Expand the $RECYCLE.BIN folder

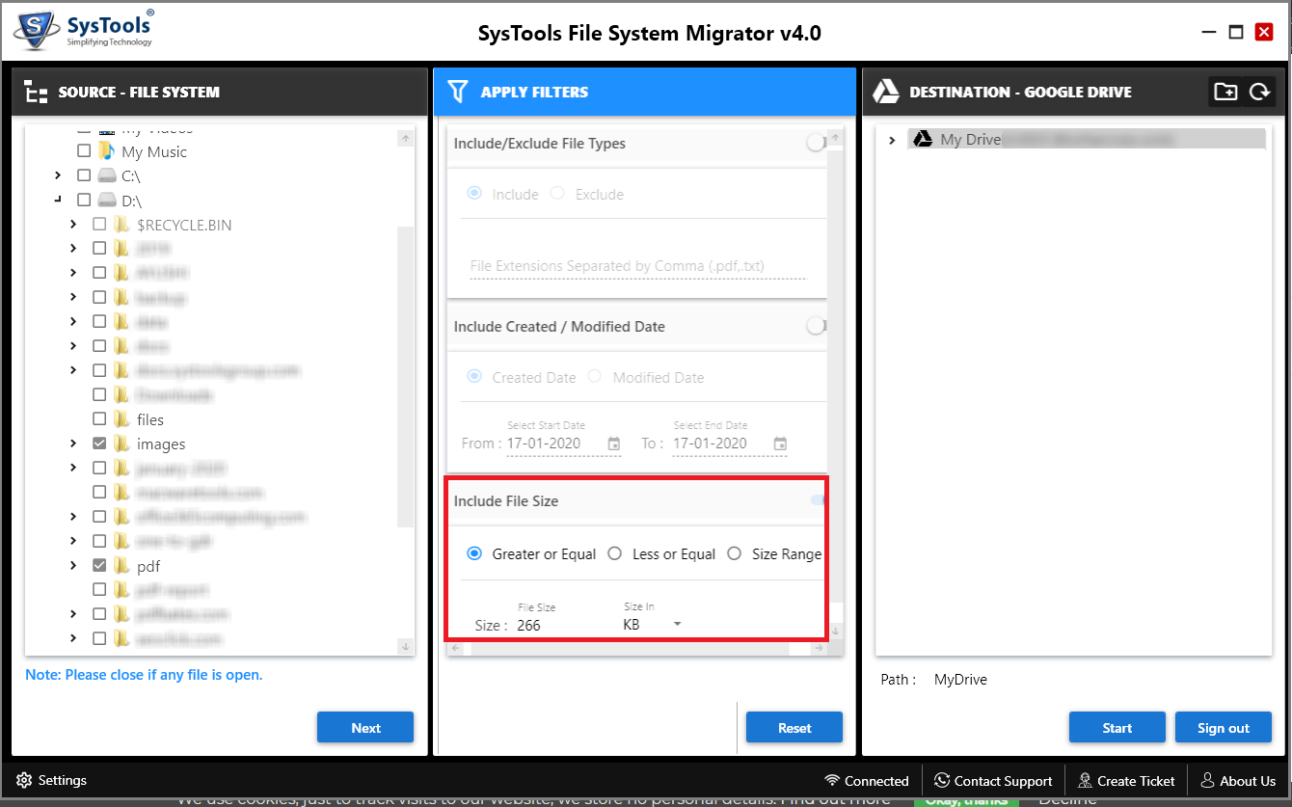[x=73, y=225]
